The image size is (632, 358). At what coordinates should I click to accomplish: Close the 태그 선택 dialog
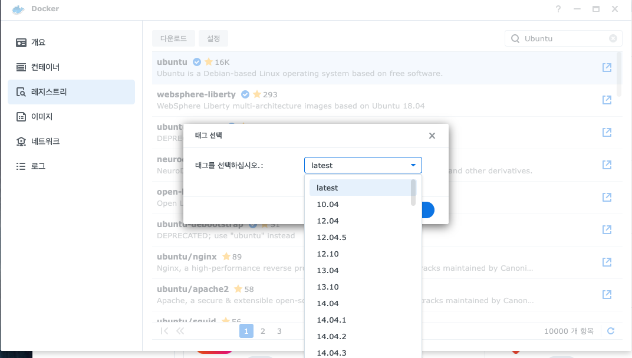(x=432, y=136)
